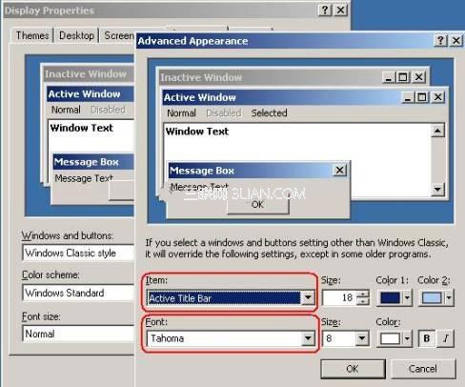Toggle the Italic font button

click(x=446, y=338)
